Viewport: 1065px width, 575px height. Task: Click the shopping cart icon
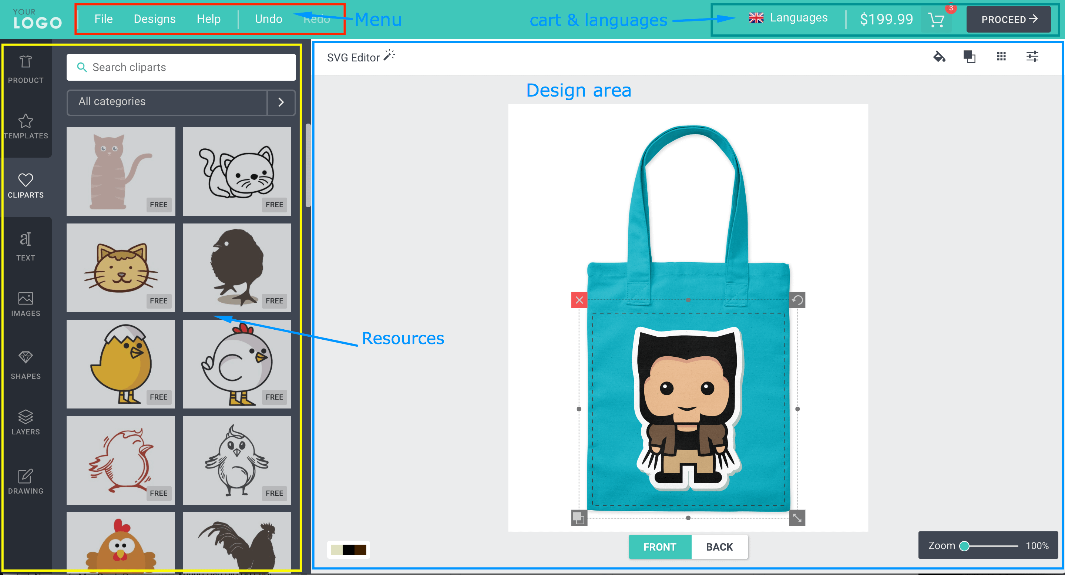coord(936,20)
